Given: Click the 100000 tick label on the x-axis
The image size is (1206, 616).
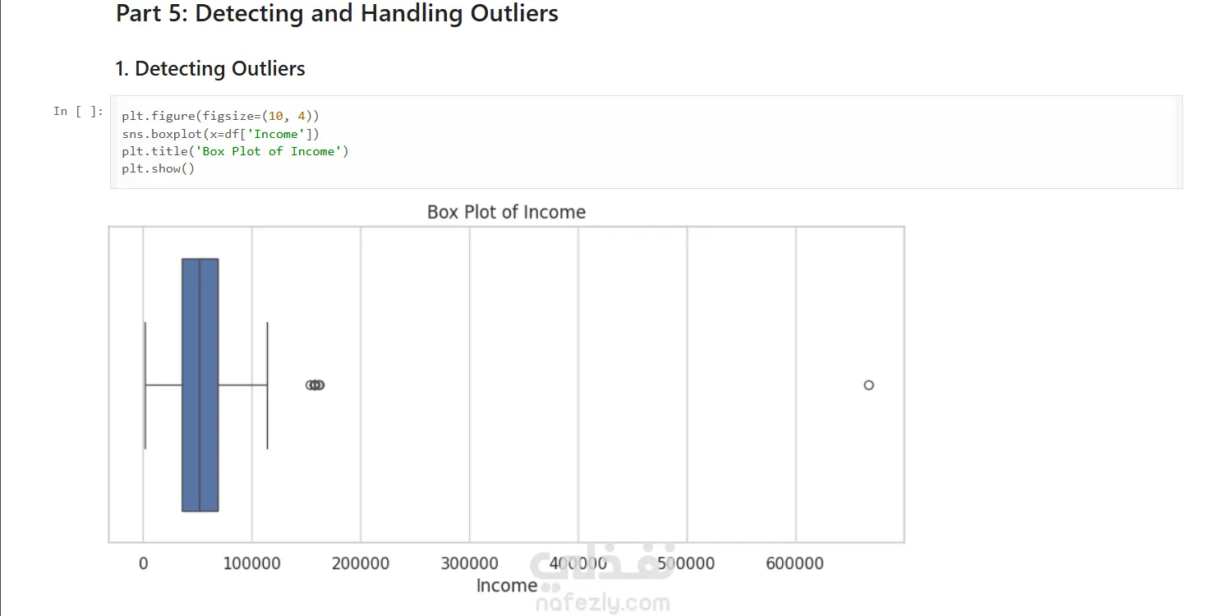Looking at the screenshot, I should tap(252, 564).
